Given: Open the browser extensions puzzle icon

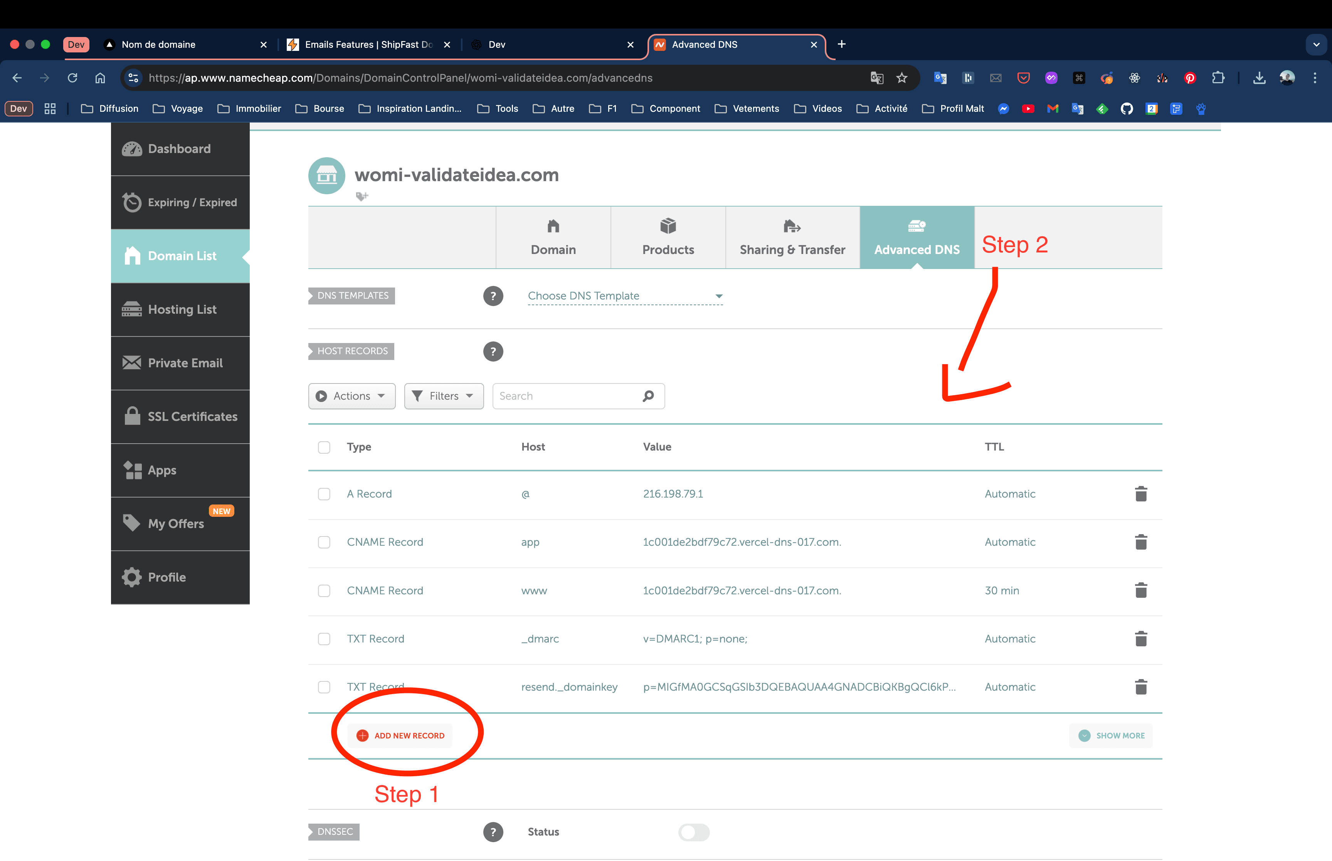Looking at the screenshot, I should (1218, 78).
